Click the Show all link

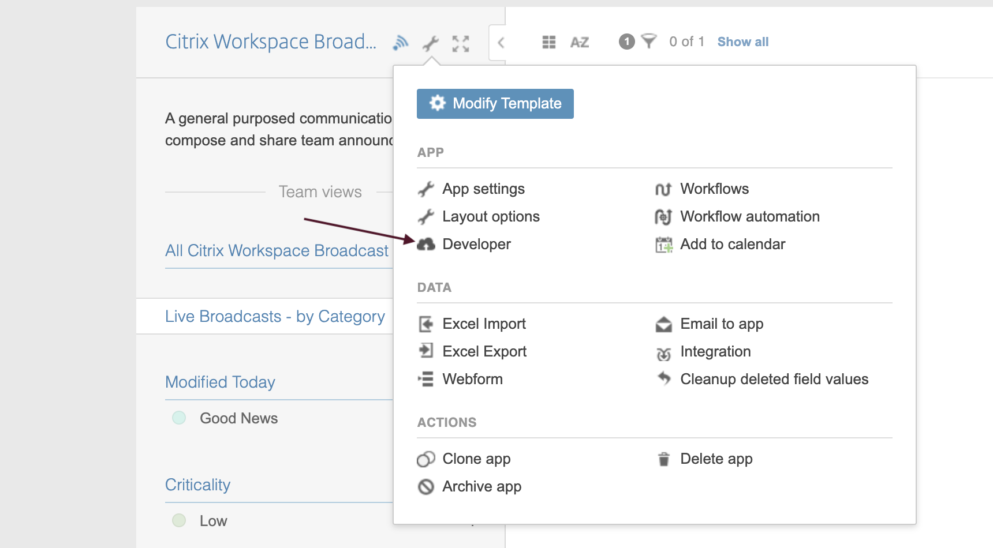743,42
